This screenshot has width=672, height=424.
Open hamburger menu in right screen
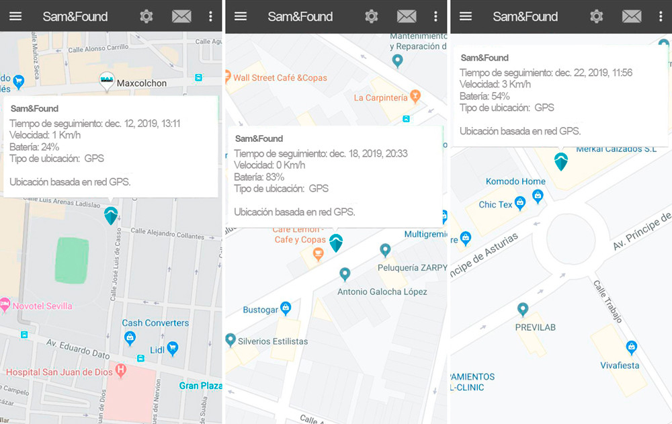466,16
